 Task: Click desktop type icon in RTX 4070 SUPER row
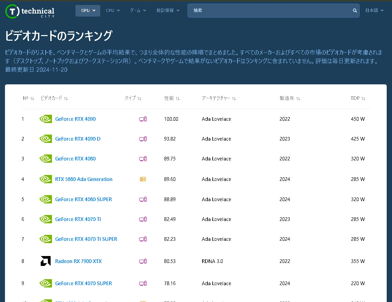(143, 283)
